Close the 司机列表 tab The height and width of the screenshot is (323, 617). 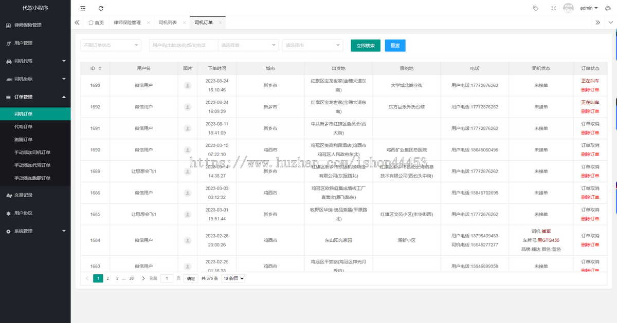click(184, 23)
